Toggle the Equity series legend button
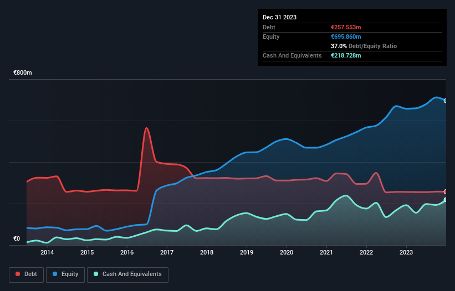This screenshot has width=455, height=291. pos(65,274)
